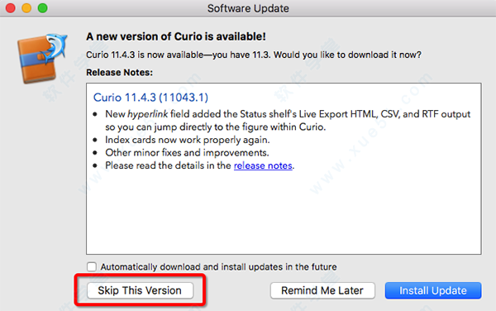
Task: Select Remind Me Later
Action: pyautogui.click(x=322, y=290)
